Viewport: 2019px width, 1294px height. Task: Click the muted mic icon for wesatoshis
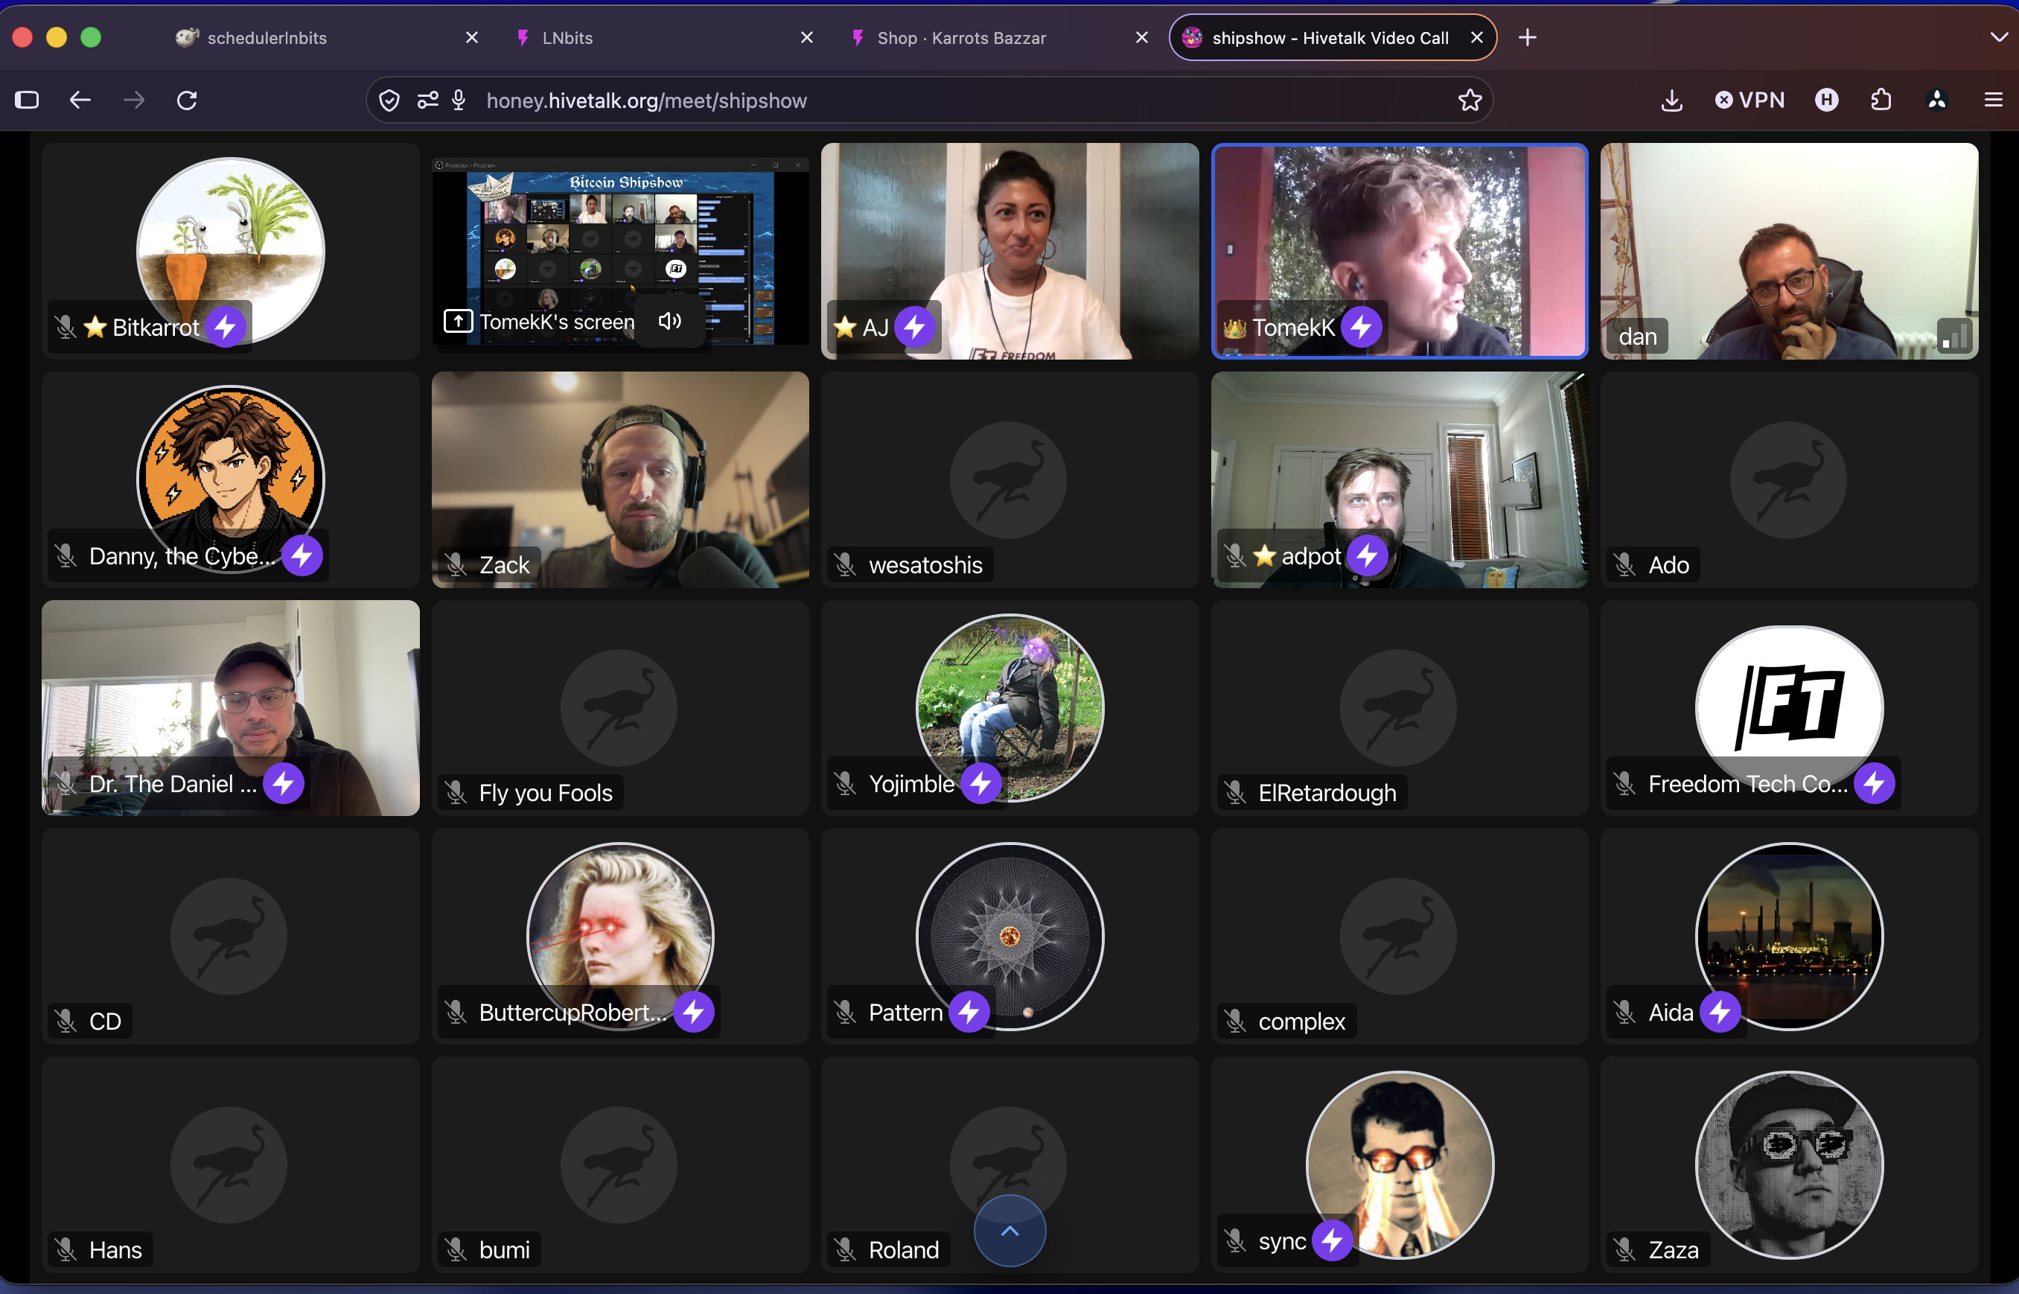[845, 564]
